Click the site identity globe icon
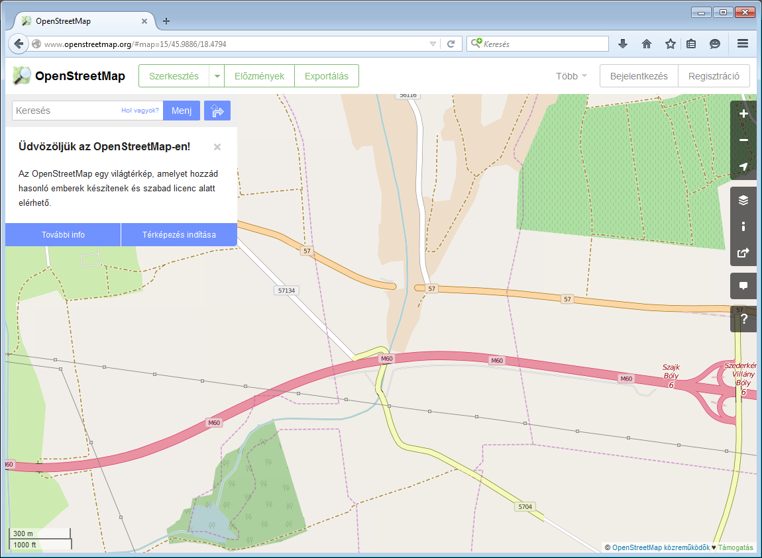Viewport: 762px width, 558px height. (x=36, y=44)
